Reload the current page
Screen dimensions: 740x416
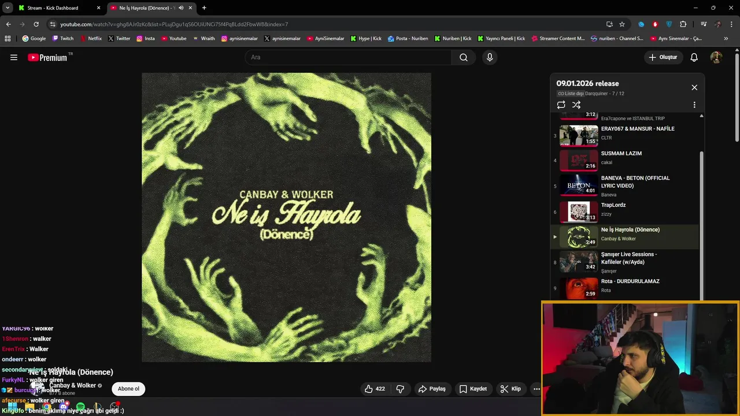(x=36, y=24)
